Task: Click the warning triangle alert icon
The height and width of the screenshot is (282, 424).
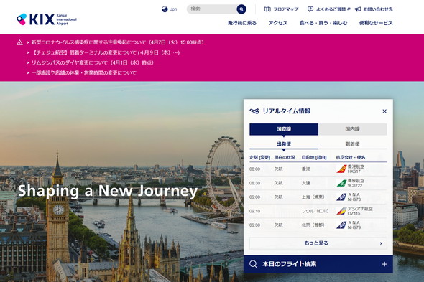Action: tap(19, 42)
